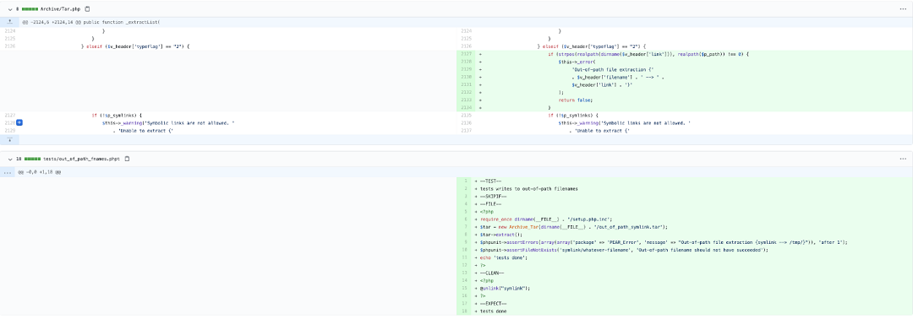Click the diffstat blocks beside count 18

pyautogui.click(x=33, y=158)
